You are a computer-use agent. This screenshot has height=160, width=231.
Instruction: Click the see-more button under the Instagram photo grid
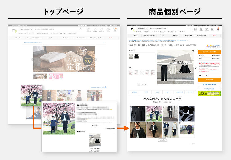click(163, 140)
